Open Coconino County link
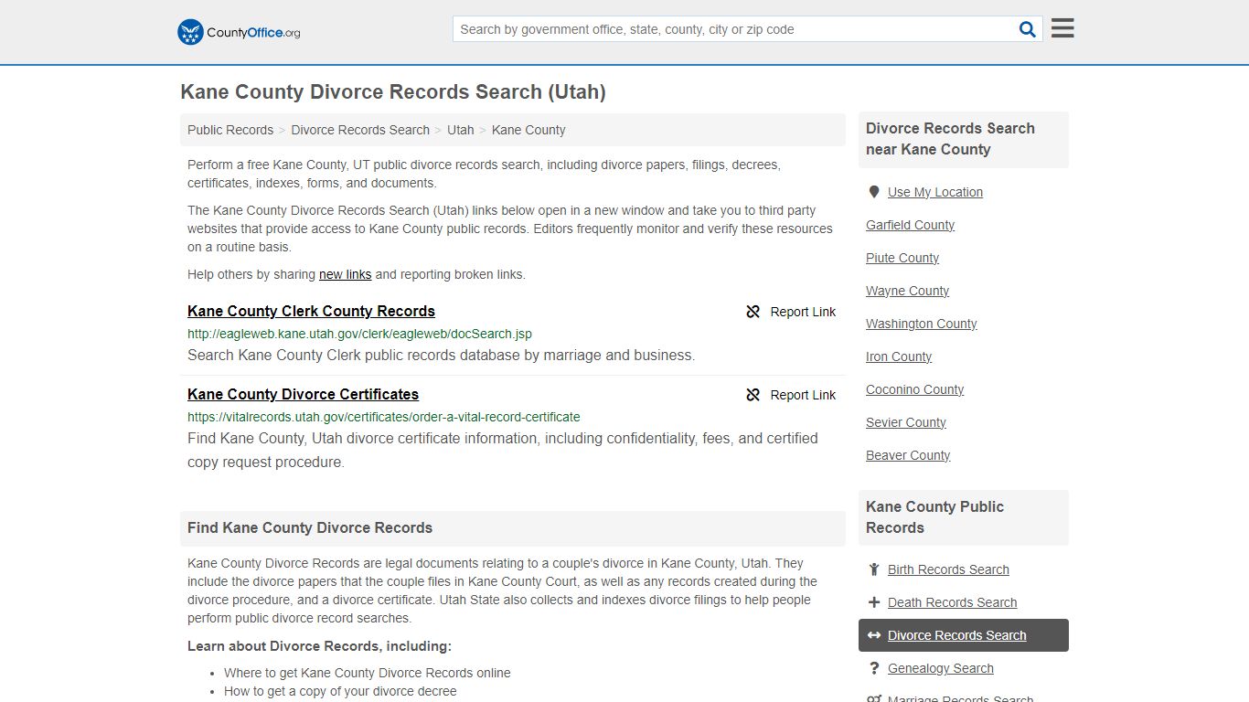The height and width of the screenshot is (702, 1249). tap(914, 389)
